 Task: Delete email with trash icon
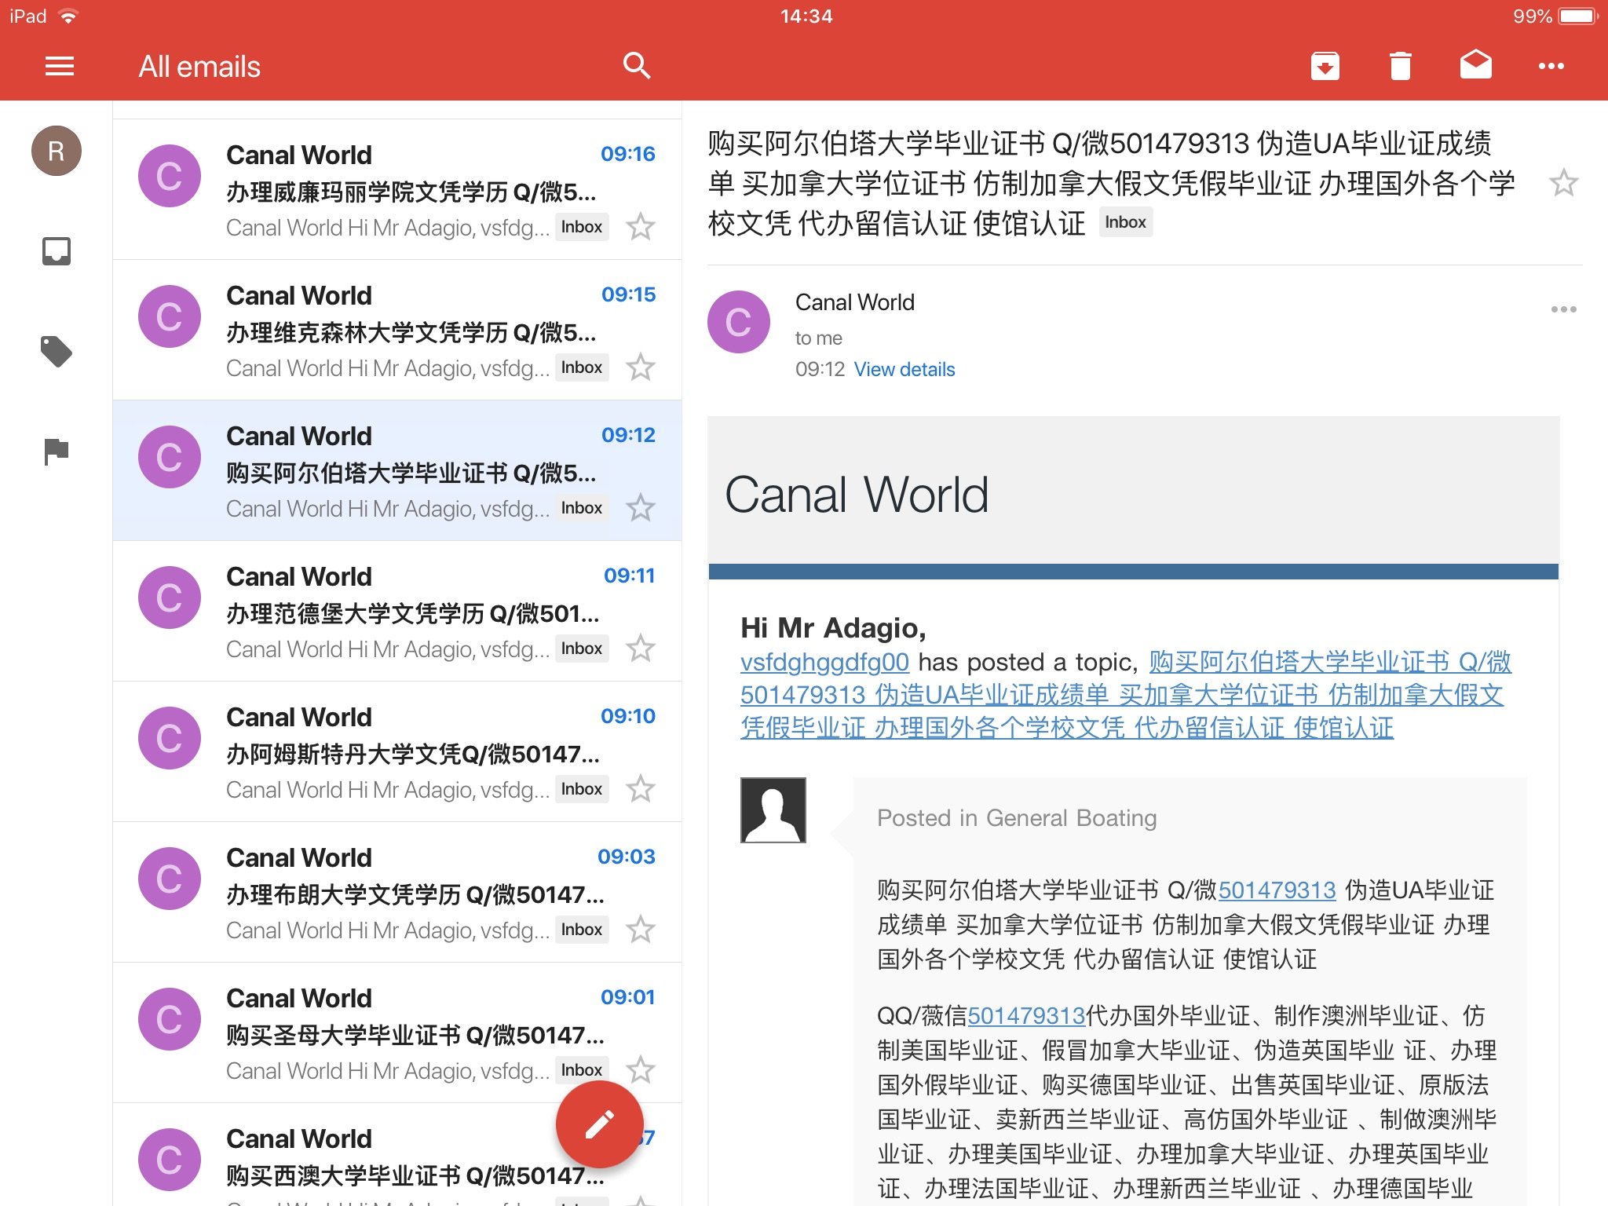(x=1400, y=66)
